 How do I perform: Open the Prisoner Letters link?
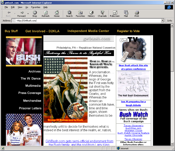pyautogui.click(x=30, y=108)
